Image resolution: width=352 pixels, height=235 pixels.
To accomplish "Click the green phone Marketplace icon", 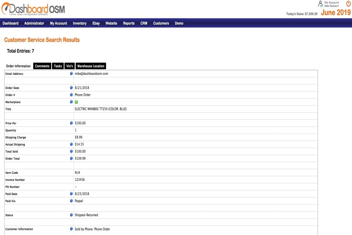I will [x=76, y=102].
